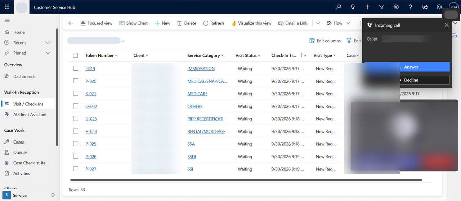The height and width of the screenshot is (201, 461).
Task: Answer the incoming call
Action: [407, 67]
